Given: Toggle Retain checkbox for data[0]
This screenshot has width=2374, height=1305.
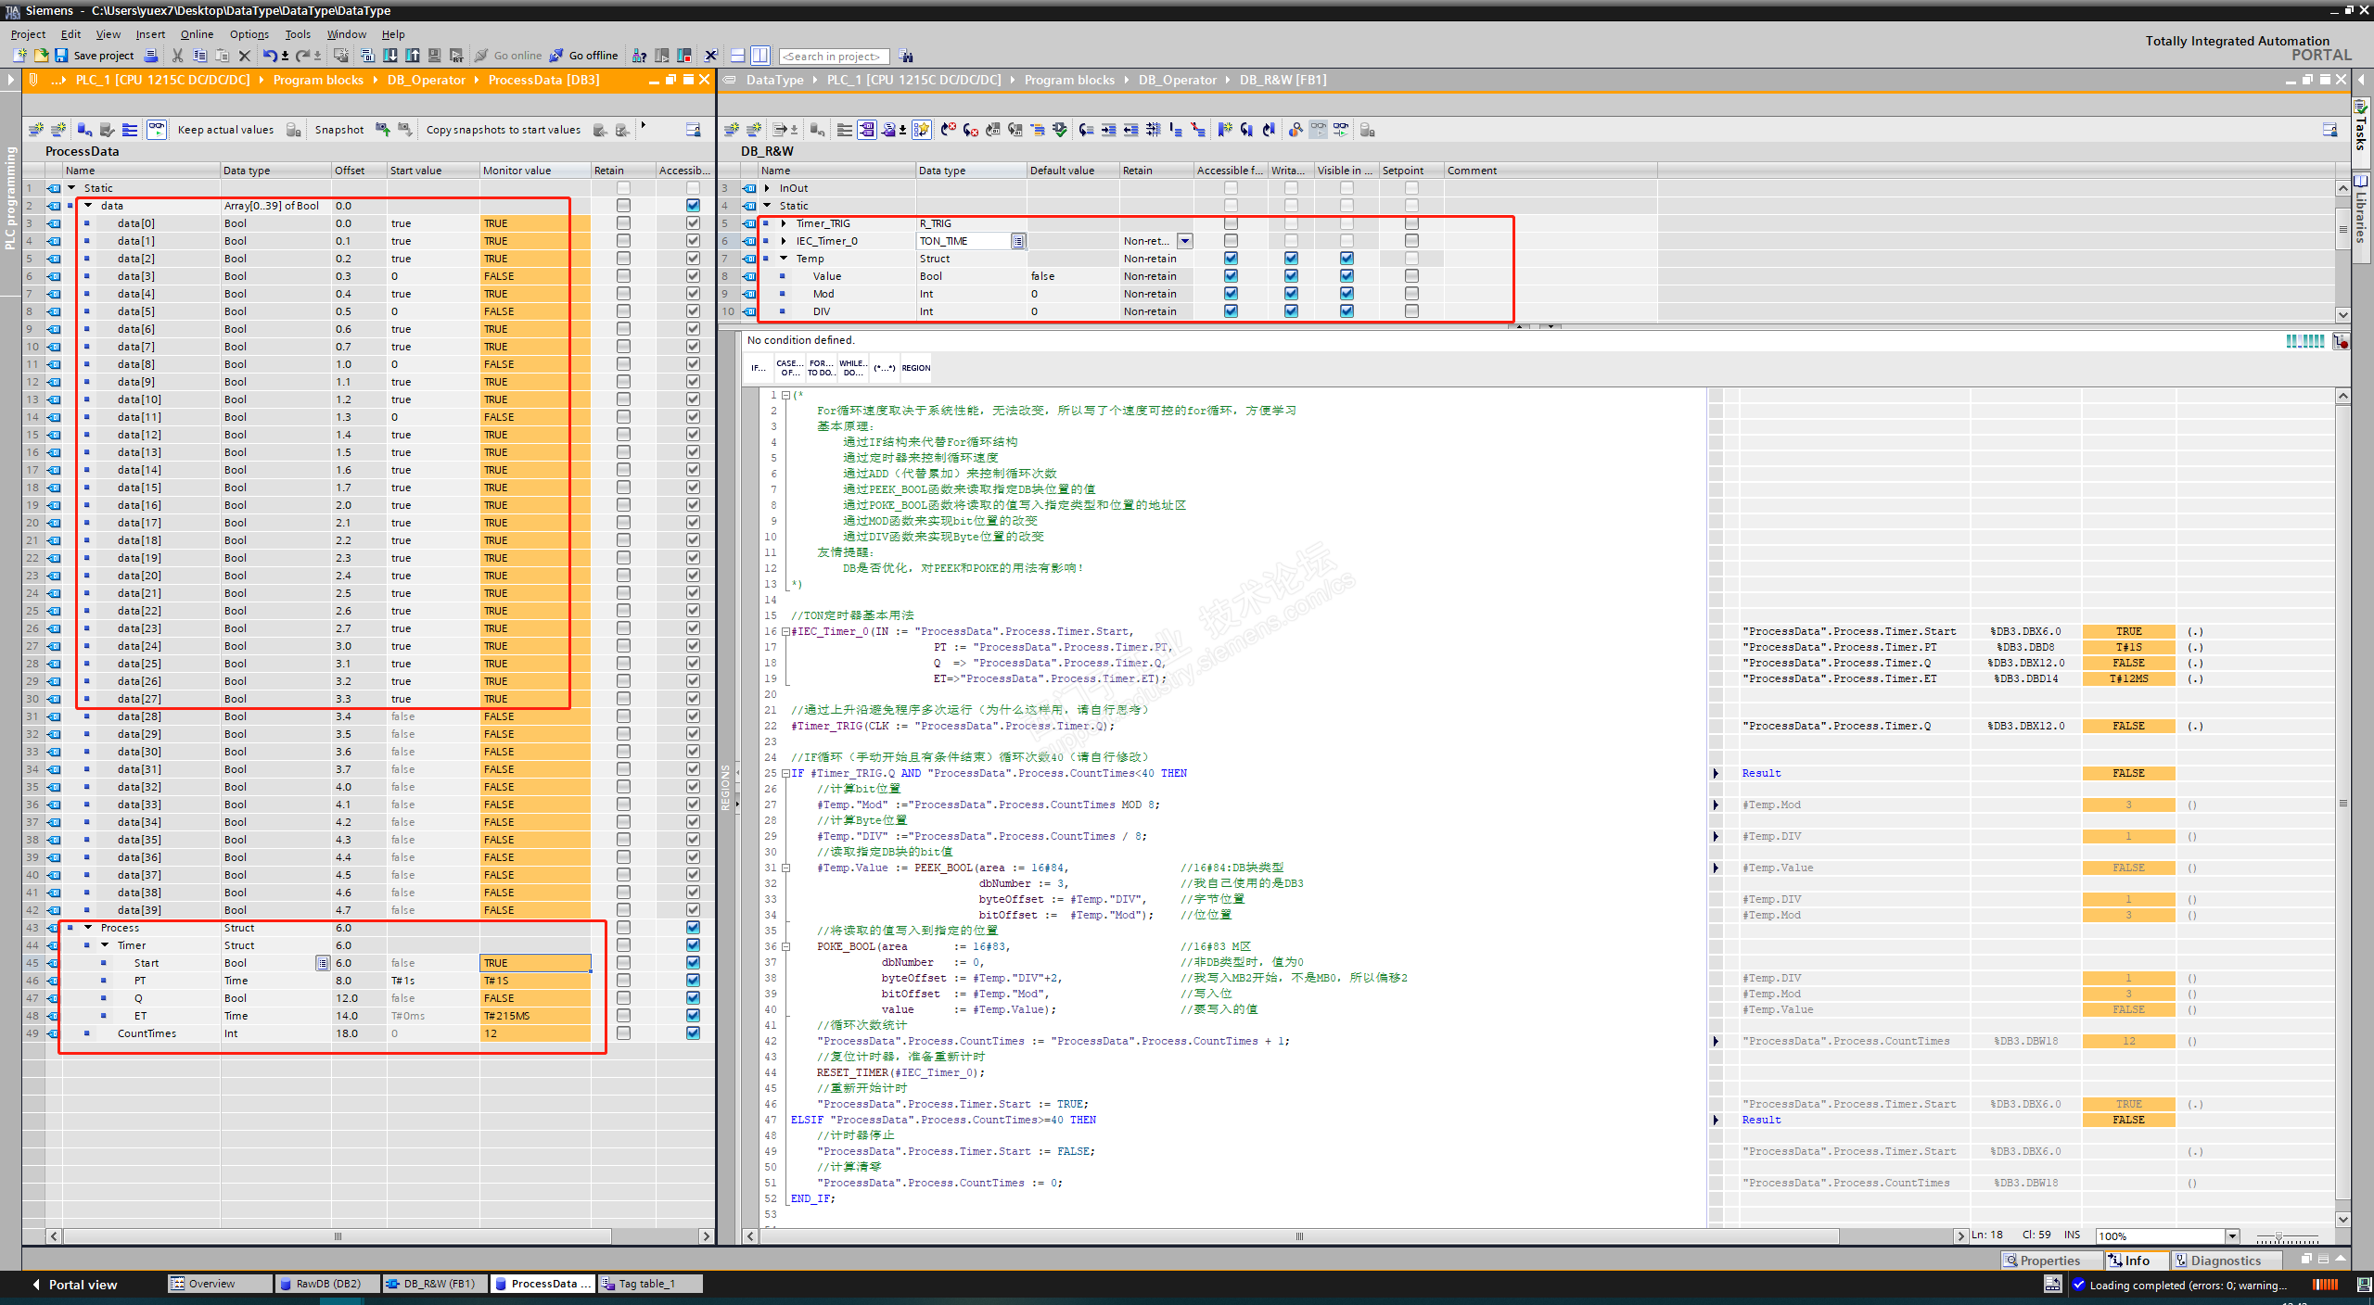Looking at the screenshot, I should [623, 223].
